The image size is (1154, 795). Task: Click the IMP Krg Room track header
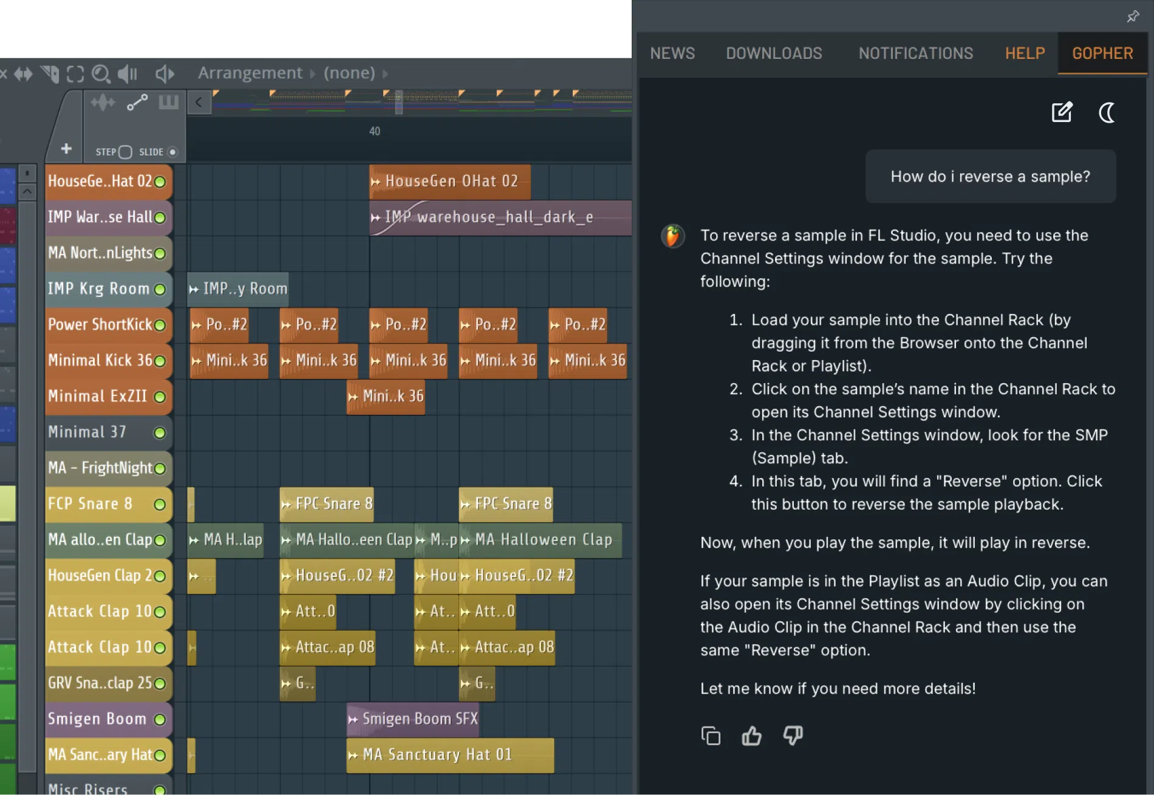coord(108,289)
